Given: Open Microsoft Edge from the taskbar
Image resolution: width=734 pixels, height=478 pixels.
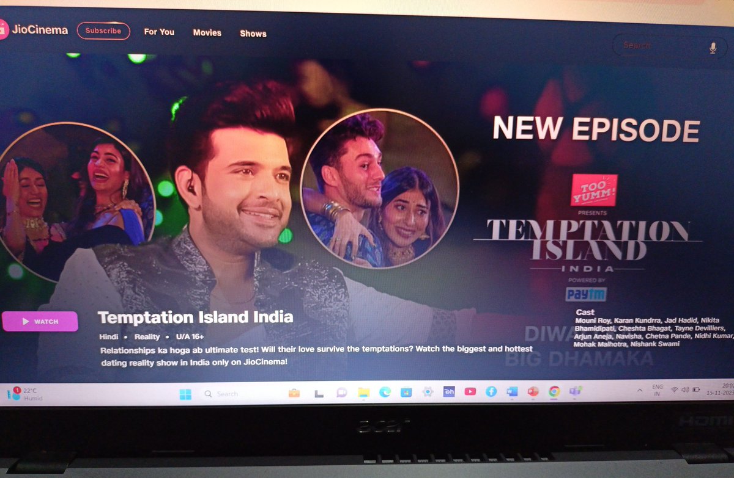Looking at the screenshot, I should point(385,393).
